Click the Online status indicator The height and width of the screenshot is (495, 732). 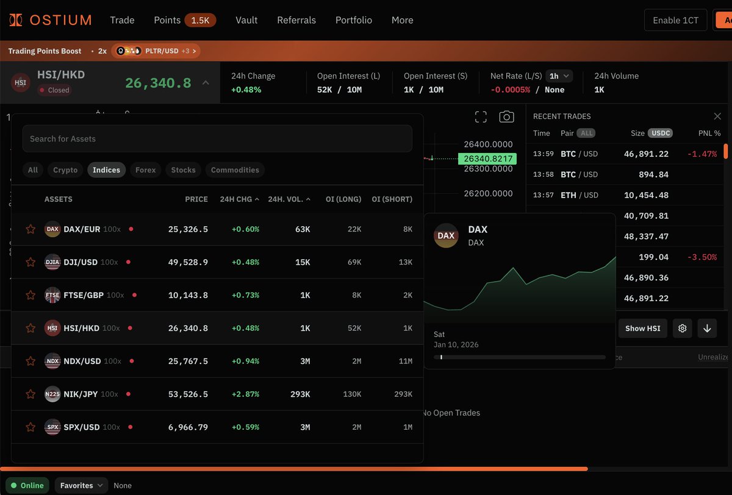coord(28,485)
